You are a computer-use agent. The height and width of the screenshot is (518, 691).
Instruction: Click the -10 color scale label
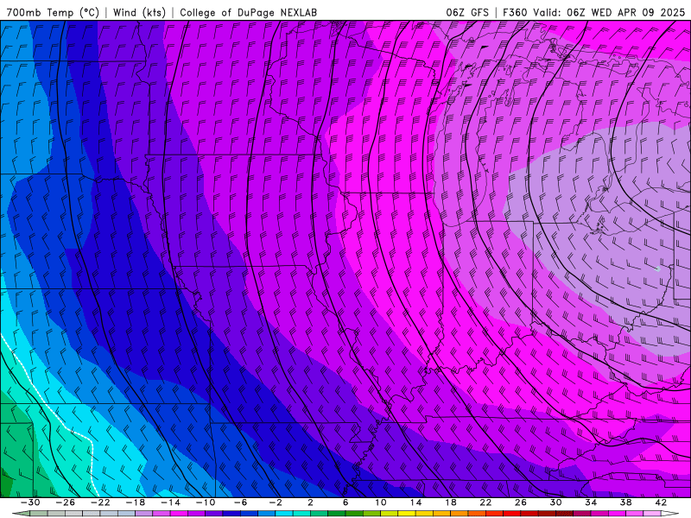tap(206, 502)
